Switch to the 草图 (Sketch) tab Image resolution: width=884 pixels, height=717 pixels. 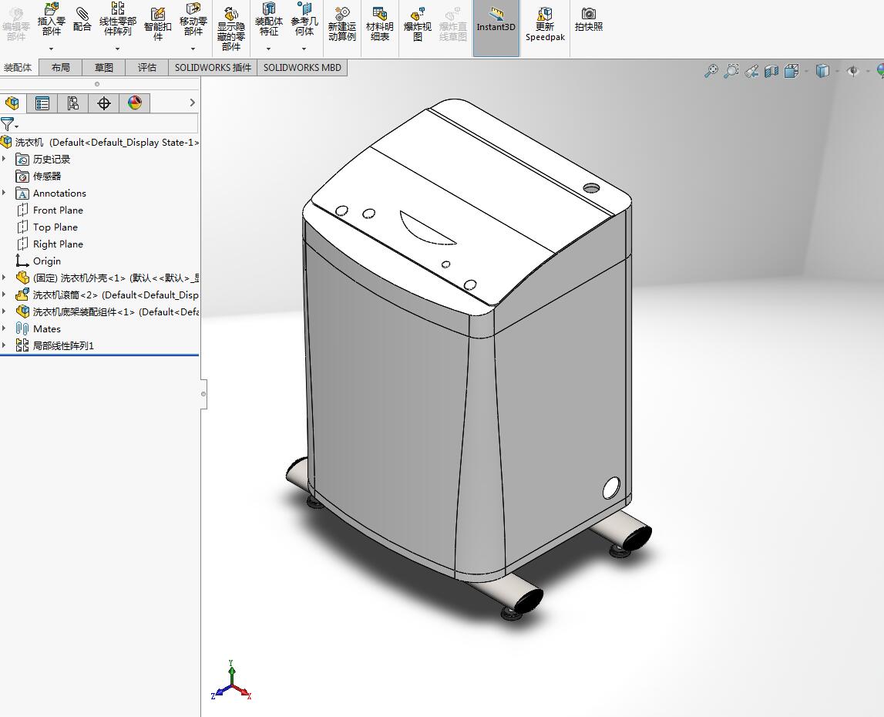pyautogui.click(x=103, y=68)
